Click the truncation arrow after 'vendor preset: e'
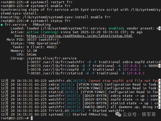 pos(160,28)
